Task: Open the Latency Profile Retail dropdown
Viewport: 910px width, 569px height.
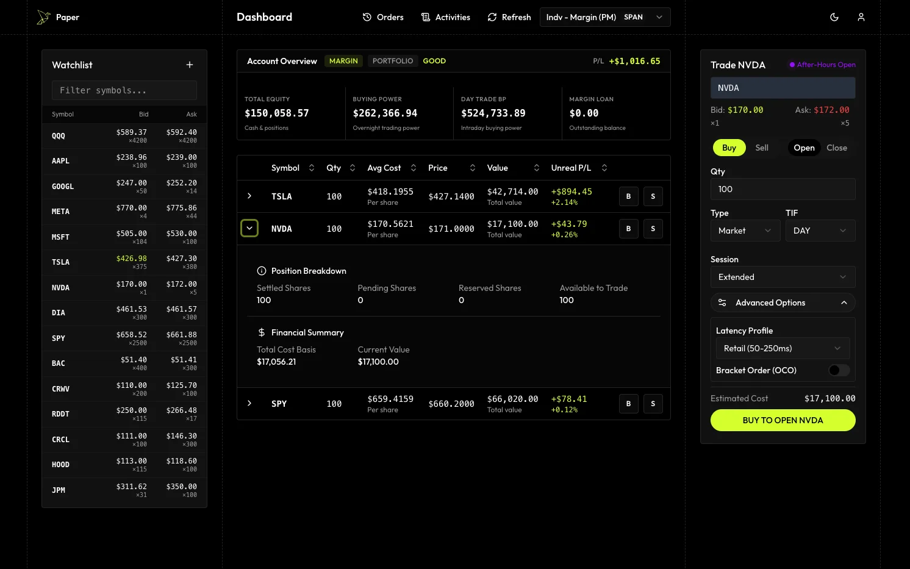Action: click(x=783, y=348)
